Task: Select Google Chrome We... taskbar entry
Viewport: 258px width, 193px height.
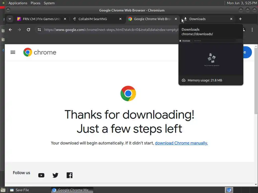Action: pyautogui.click(x=72, y=190)
